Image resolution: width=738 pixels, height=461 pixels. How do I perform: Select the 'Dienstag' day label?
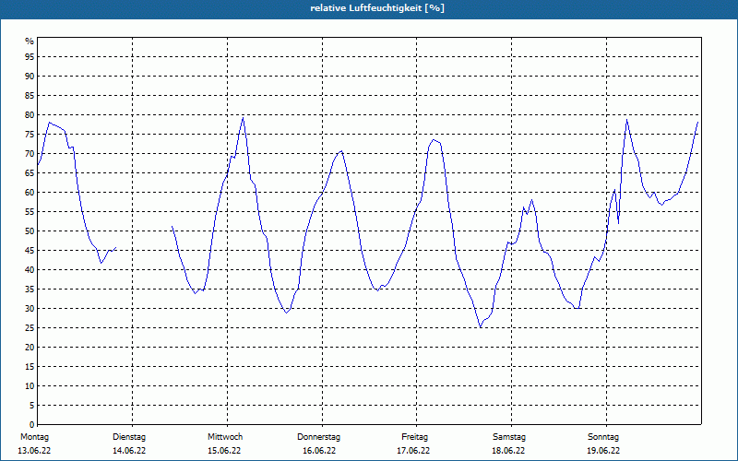pos(129,437)
